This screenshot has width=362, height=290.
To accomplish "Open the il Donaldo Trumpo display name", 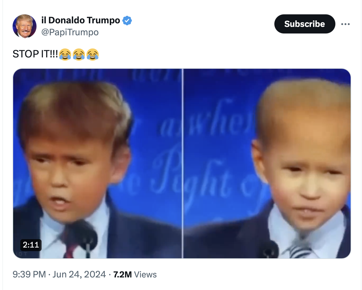I will [80, 21].
